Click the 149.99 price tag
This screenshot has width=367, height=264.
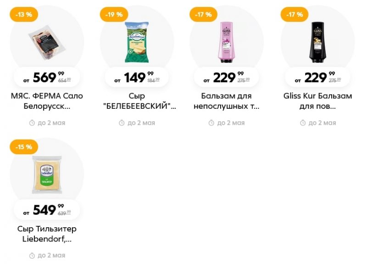click(137, 78)
